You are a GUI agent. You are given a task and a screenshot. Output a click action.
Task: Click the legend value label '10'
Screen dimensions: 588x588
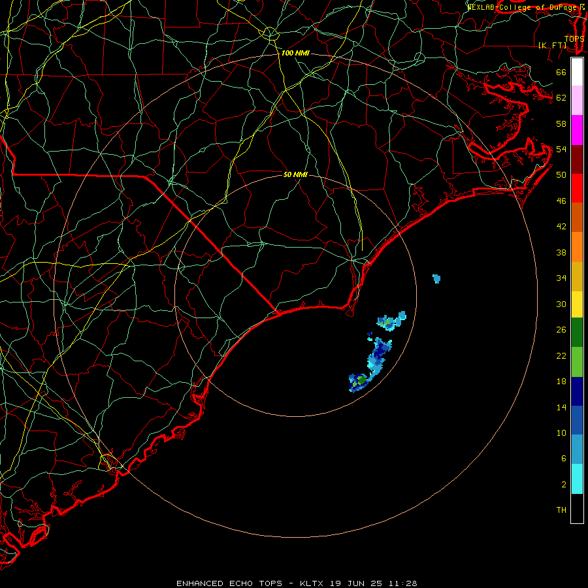[x=561, y=433]
